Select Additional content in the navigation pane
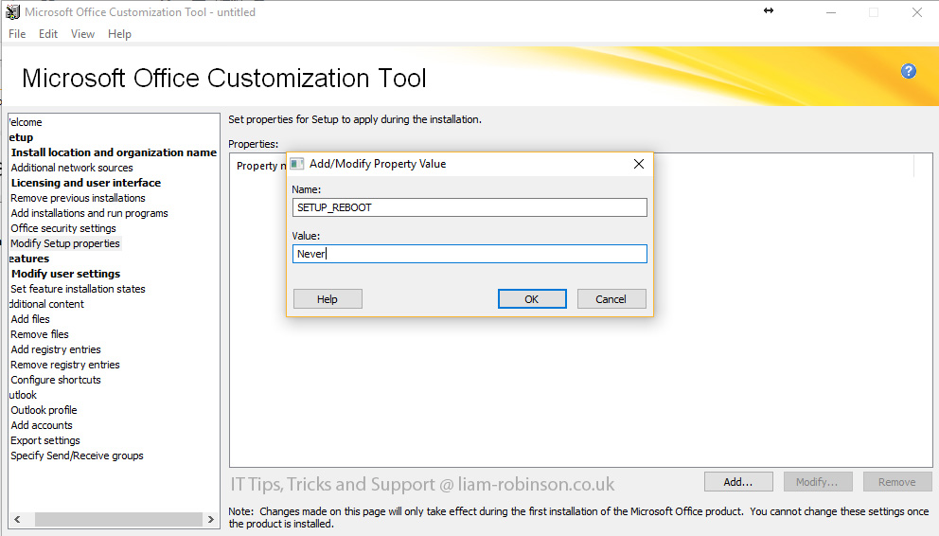This screenshot has height=536, width=939. (x=46, y=304)
